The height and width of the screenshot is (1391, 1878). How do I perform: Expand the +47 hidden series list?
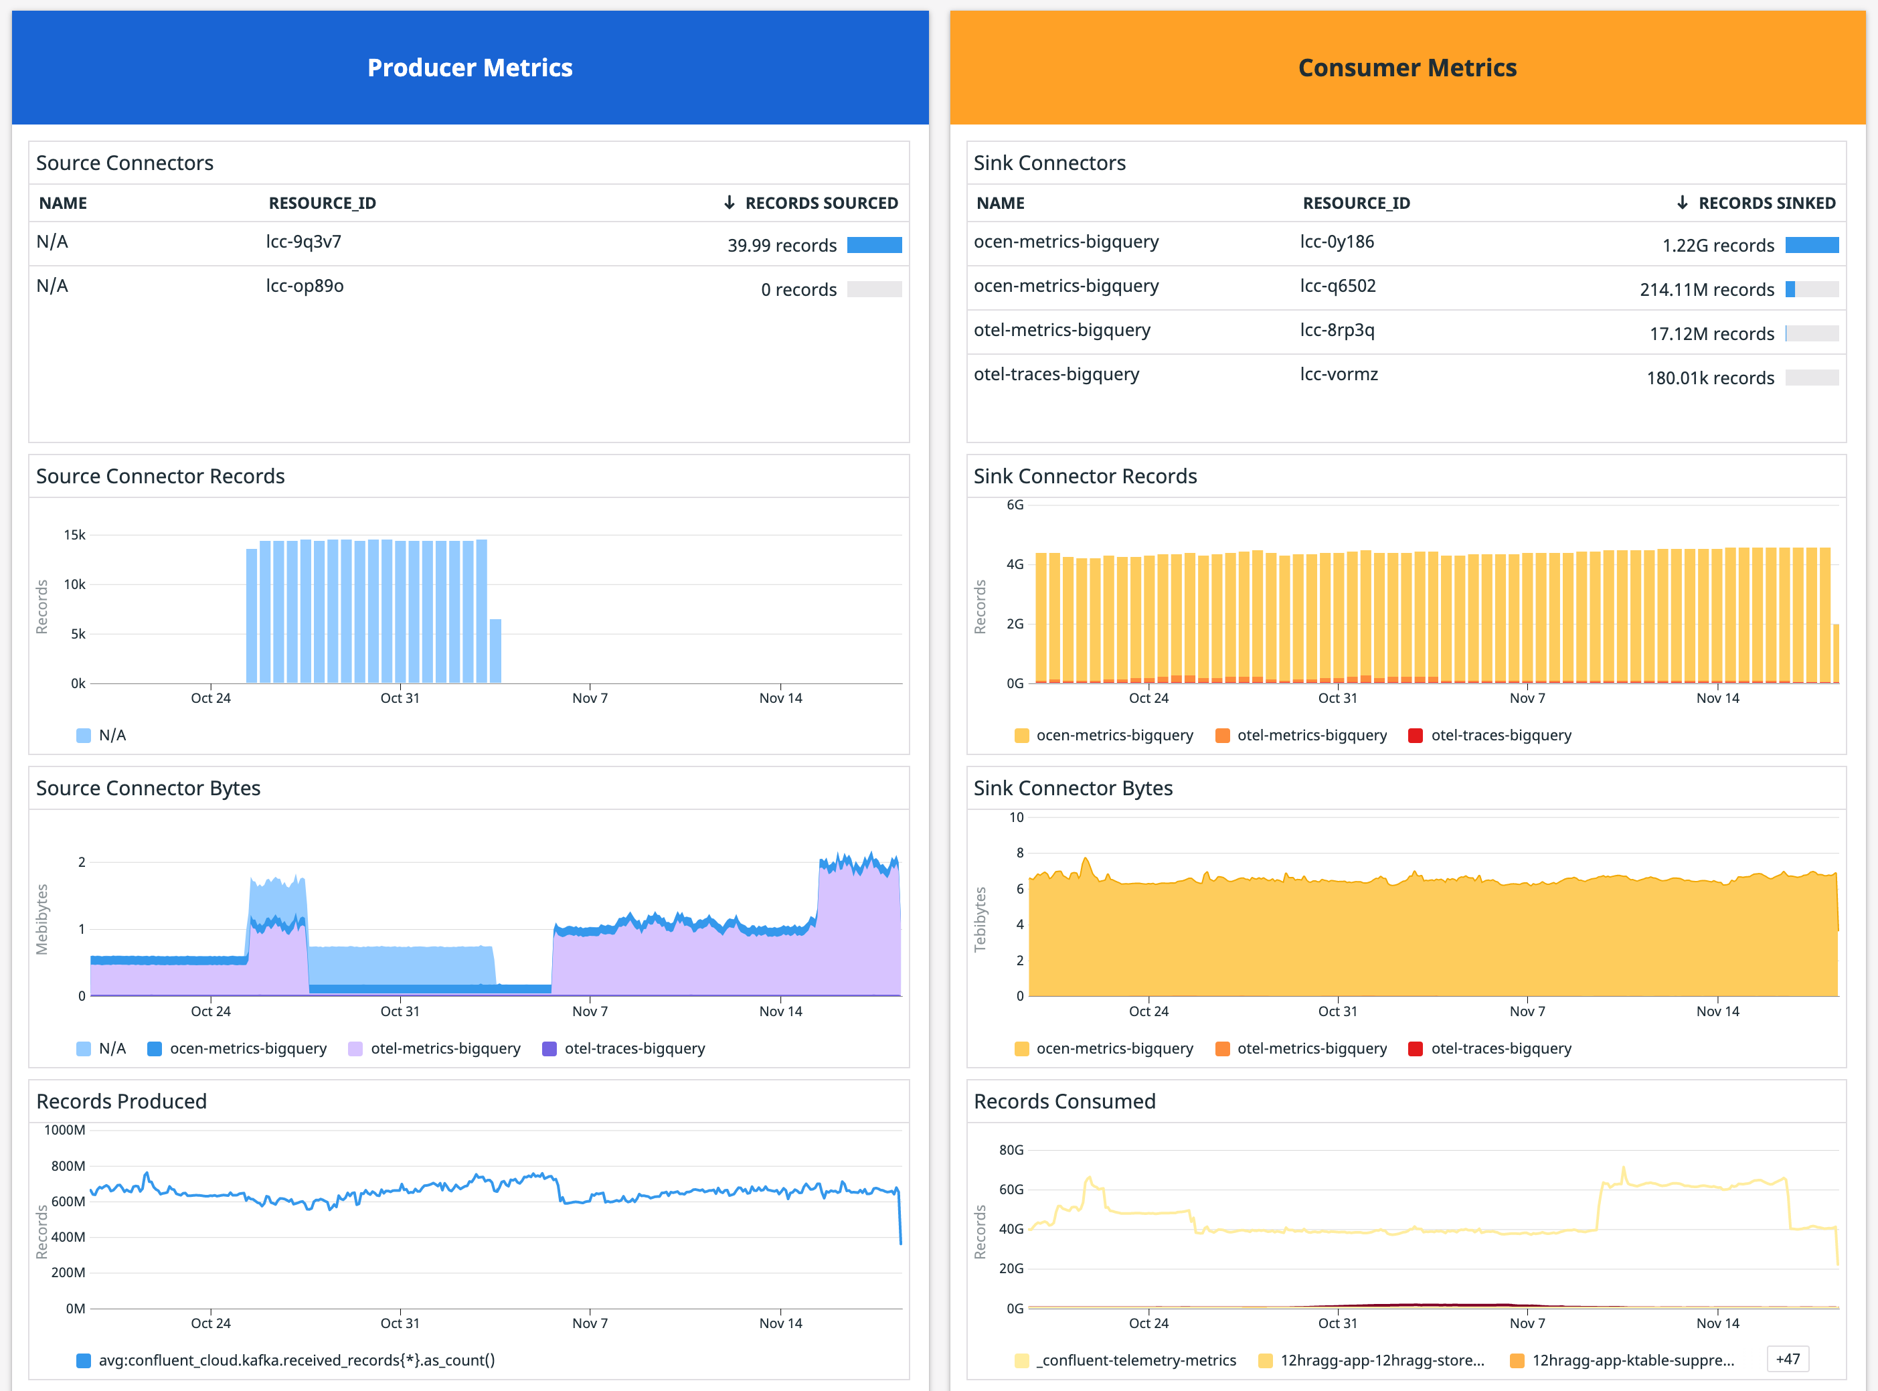point(1789,1359)
